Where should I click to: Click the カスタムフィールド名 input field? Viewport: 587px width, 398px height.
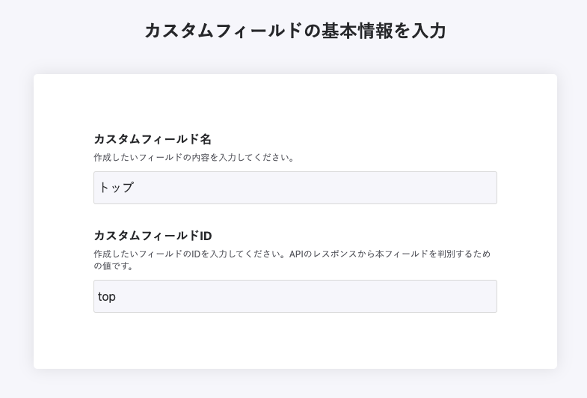(x=295, y=188)
